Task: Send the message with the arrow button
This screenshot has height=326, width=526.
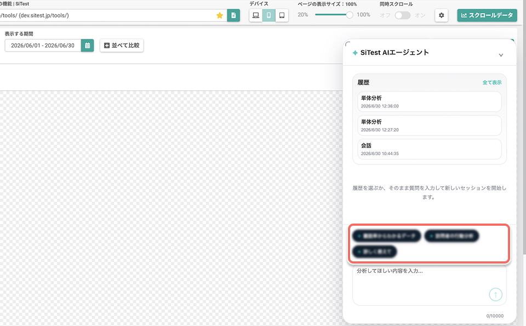Action: (x=495, y=294)
